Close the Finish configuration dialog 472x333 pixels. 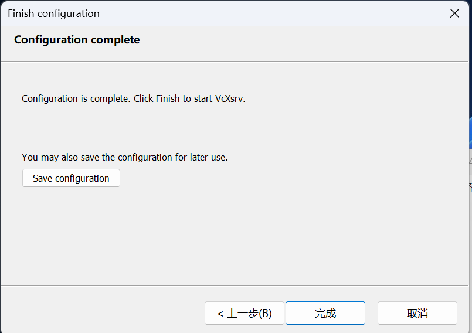(454, 13)
